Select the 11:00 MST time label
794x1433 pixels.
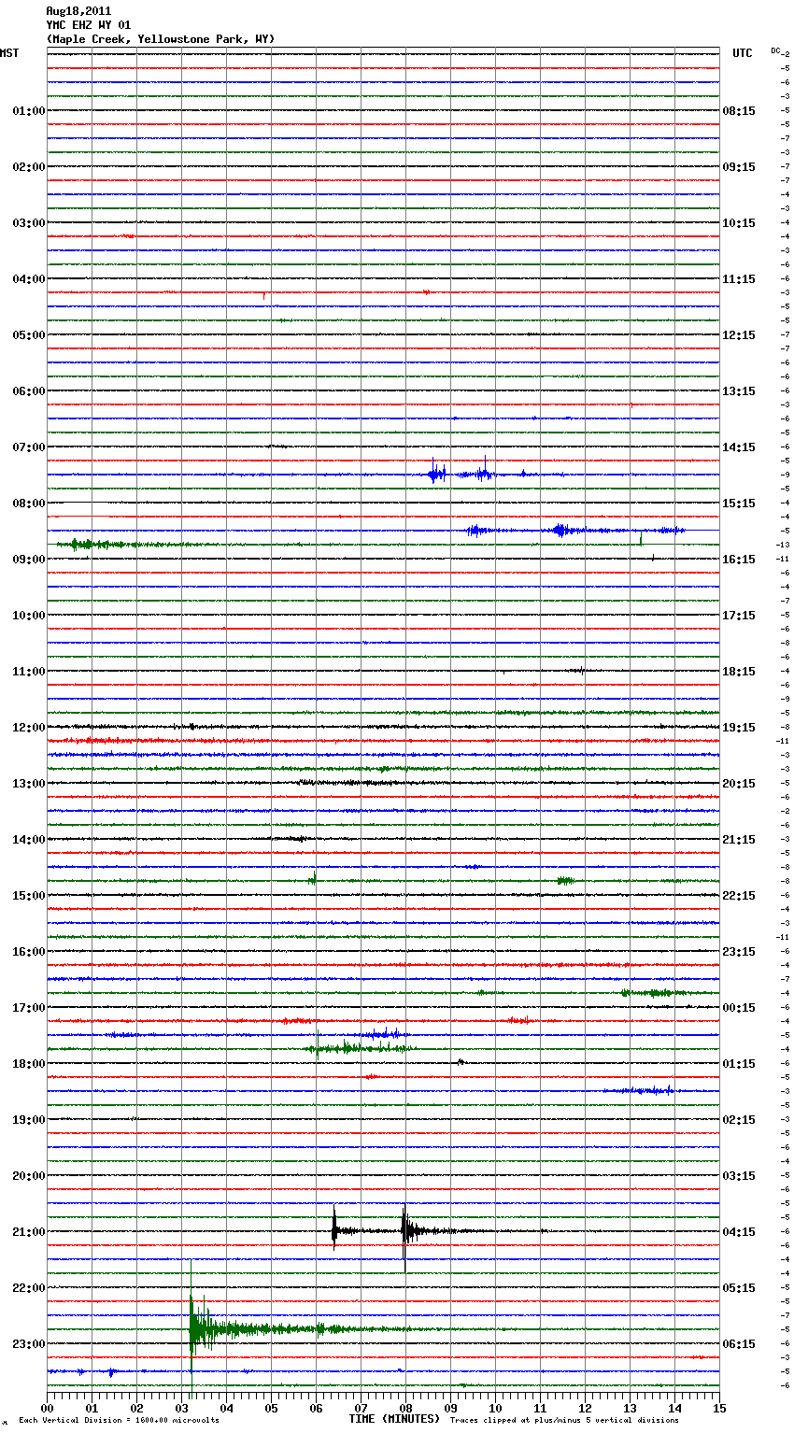29,672
